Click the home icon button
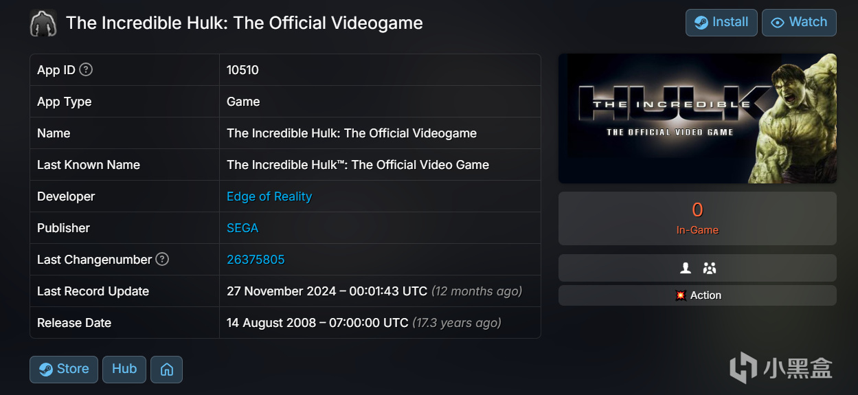Image resolution: width=858 pixels, height=395 pixels. click(166, 370)
